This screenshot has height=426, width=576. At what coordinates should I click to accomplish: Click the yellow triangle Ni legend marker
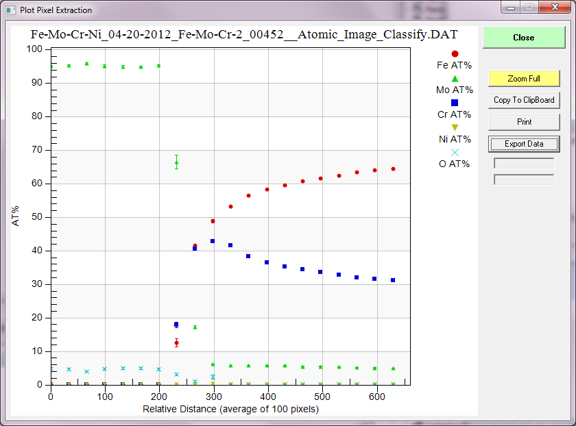point(454,127)
